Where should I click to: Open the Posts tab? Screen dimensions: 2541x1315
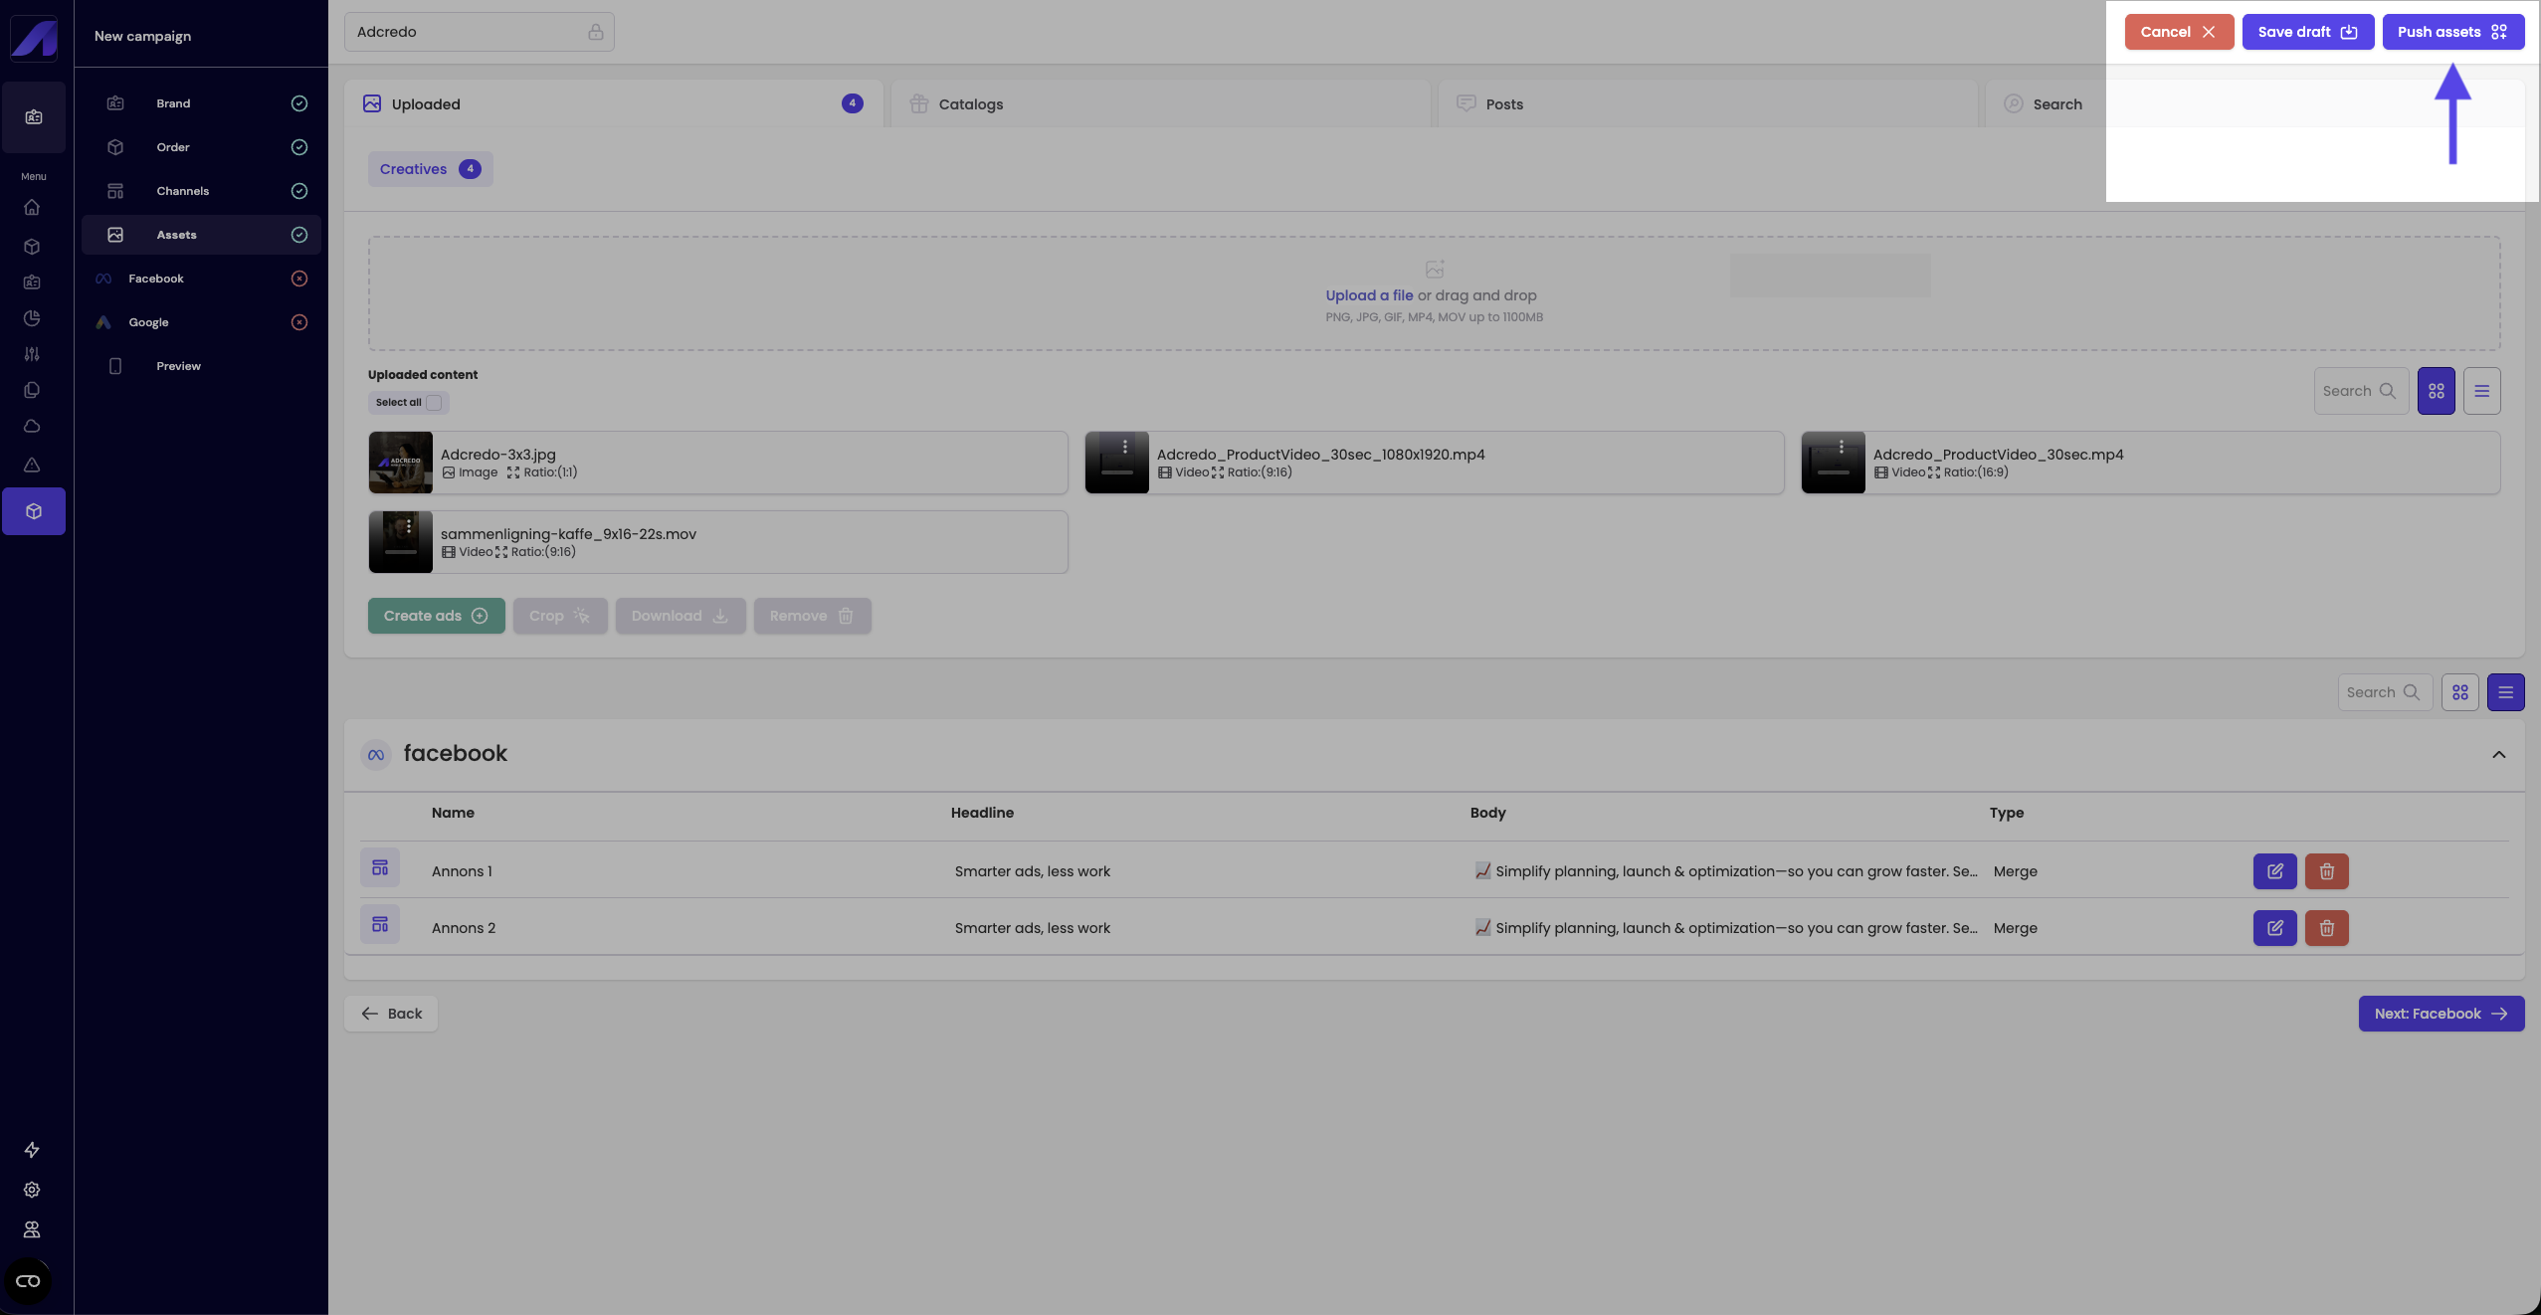[x=1503, y=104]
